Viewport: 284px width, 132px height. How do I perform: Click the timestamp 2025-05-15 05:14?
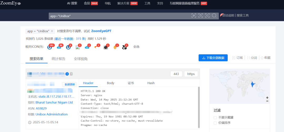(45, 122)
